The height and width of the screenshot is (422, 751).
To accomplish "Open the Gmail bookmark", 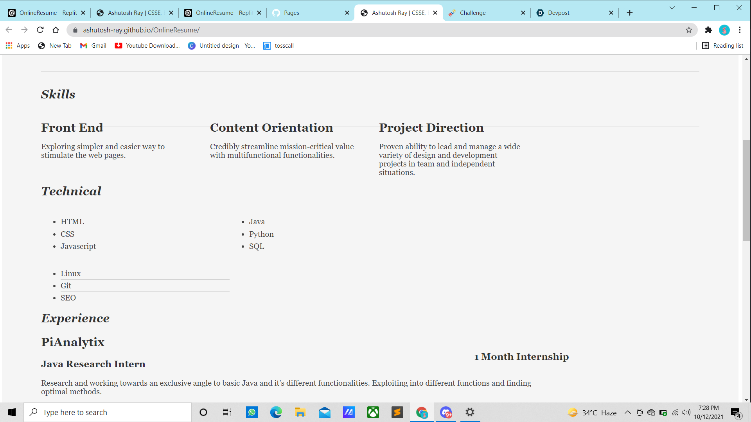I will click(x=93, y=46).
